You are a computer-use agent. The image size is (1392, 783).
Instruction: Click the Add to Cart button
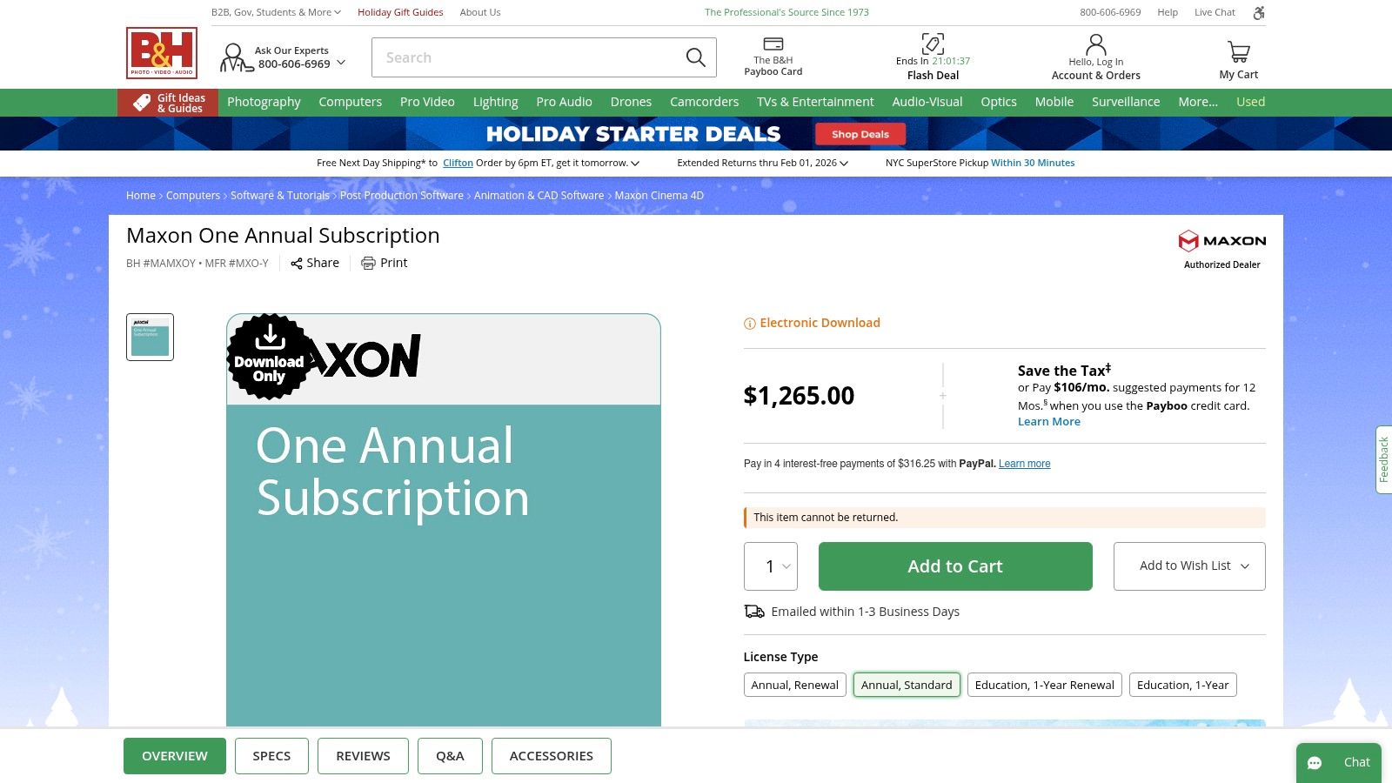[954, 566]
